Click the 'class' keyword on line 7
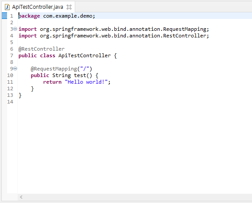 click(x=47, y=55)
